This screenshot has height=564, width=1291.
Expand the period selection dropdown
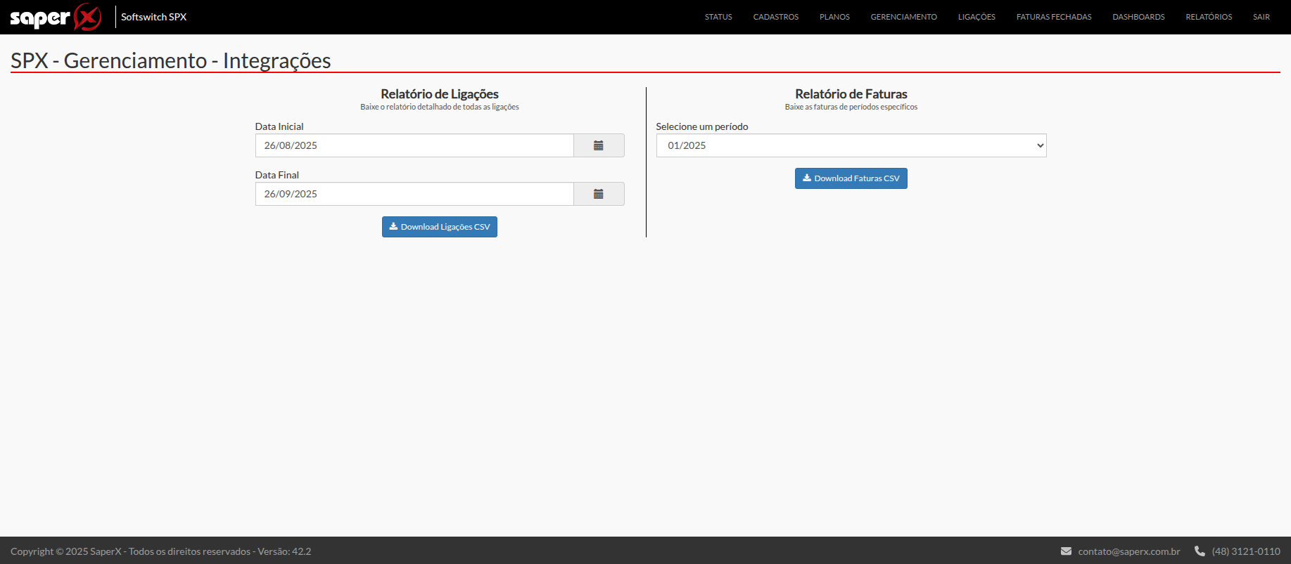(x=851, y=145)
